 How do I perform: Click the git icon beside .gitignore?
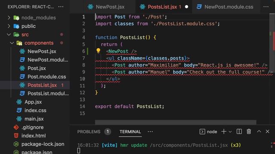16,127
